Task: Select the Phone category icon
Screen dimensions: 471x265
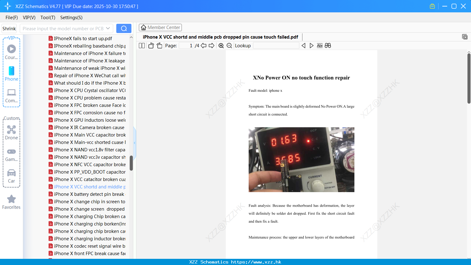Action: point(11,74)
